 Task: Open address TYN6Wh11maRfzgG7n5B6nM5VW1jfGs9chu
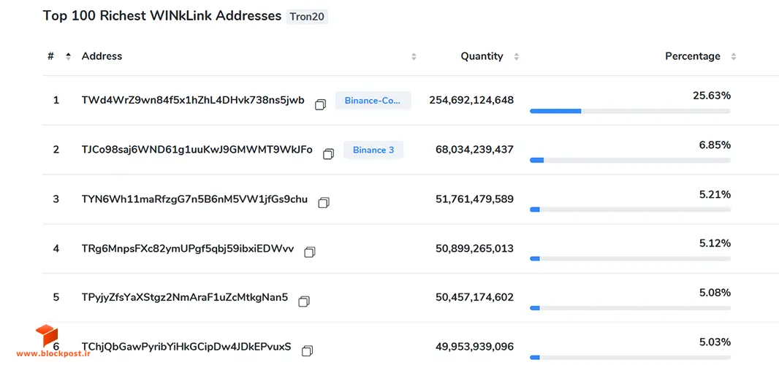coord(194,199)
